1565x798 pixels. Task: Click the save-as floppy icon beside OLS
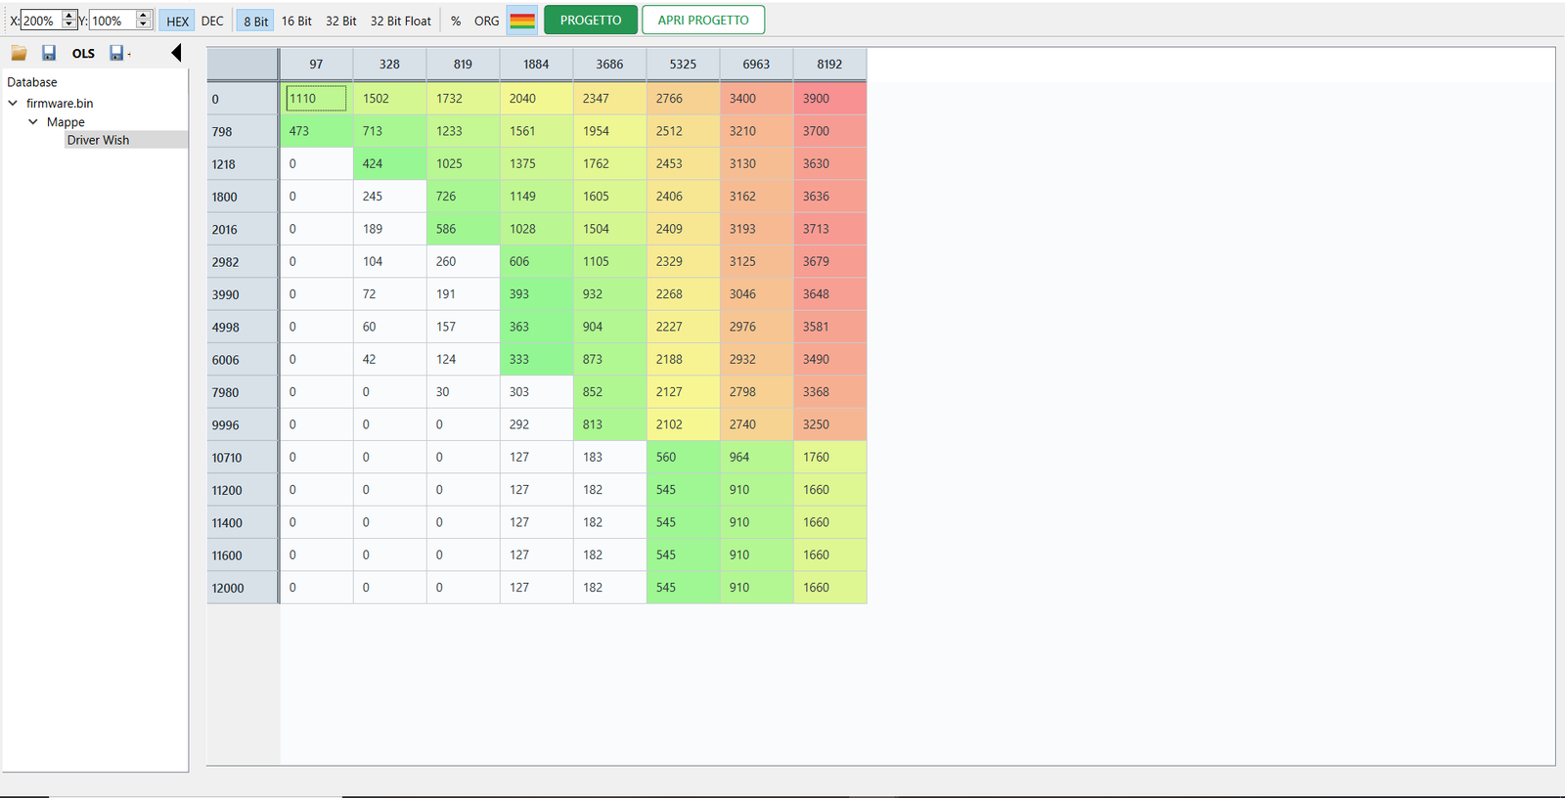[118, 53]
